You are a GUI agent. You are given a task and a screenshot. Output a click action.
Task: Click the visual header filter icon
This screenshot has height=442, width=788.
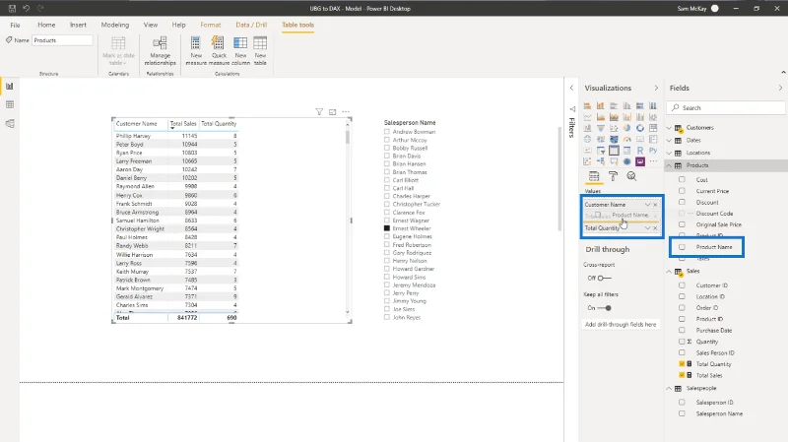(319, 112)
